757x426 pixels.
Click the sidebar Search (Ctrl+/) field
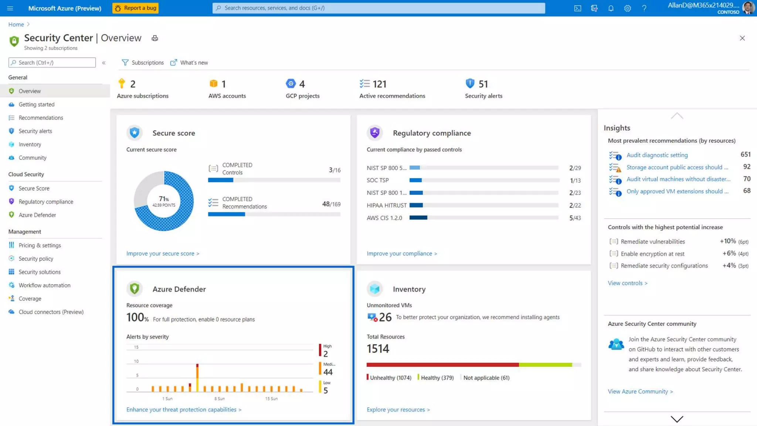click(52, 62)
